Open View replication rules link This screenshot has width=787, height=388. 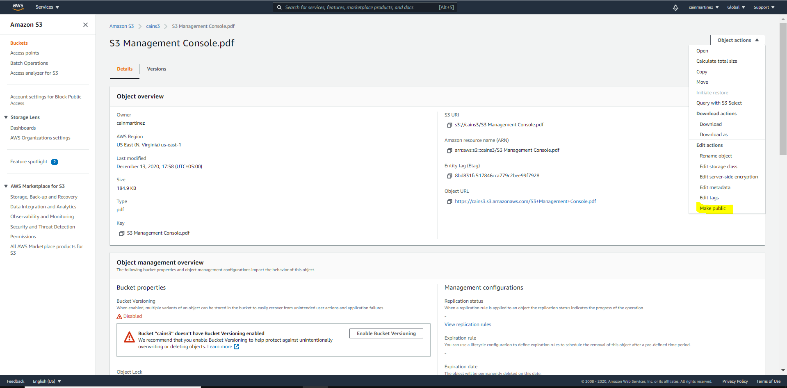point(468,324)
